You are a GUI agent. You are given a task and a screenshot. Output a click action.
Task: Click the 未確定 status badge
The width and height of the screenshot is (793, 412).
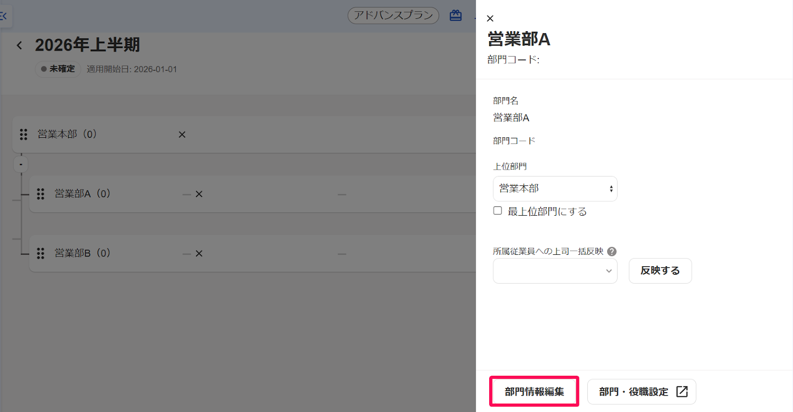click(58, 69)
